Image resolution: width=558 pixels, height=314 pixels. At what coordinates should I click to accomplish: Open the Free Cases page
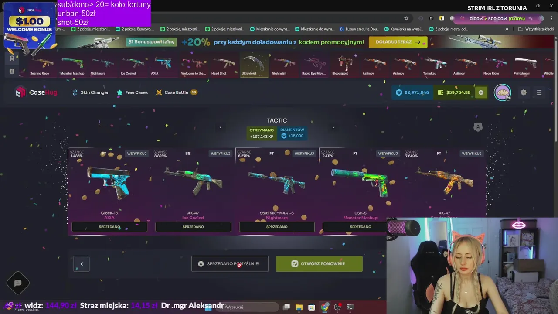tap(132, 92)
